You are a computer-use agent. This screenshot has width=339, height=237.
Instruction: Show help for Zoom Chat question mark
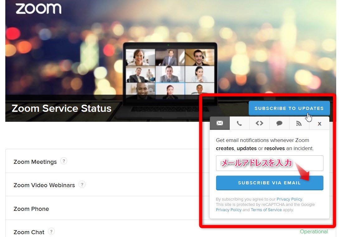click(x=51, y=232)
